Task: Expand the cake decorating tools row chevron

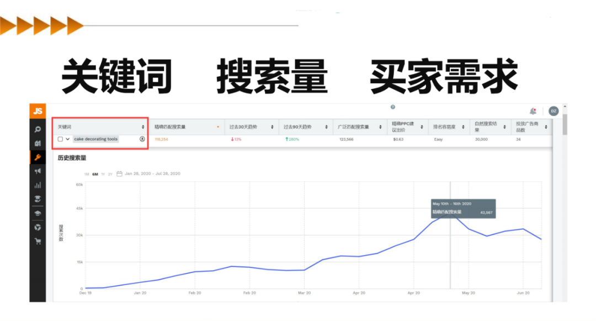Action: (x=68, y=139)
